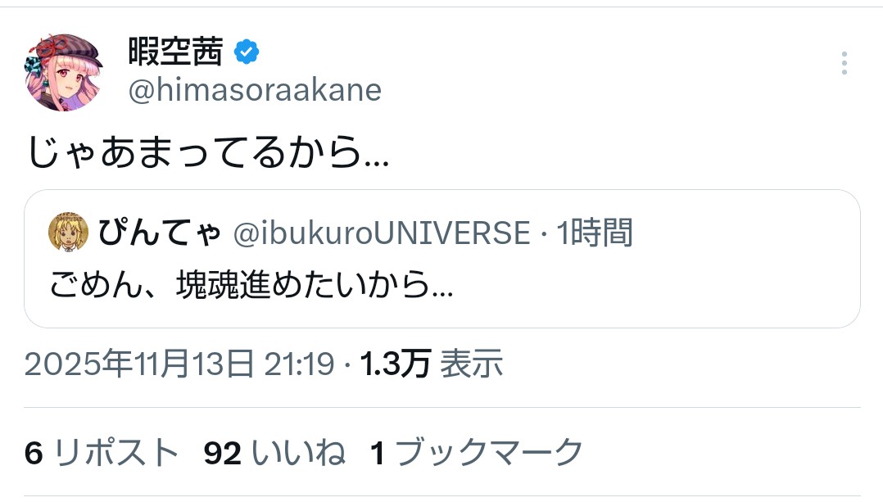Click the blue verified badge
This screenshot has width=883, height=502.
click(x=247, y=52)
